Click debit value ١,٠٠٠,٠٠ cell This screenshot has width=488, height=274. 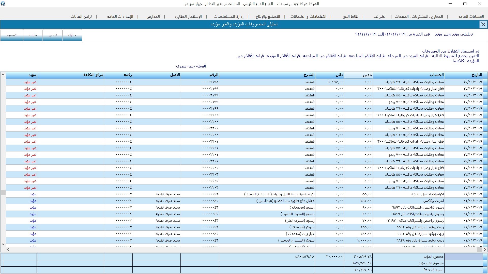point(358,240)
